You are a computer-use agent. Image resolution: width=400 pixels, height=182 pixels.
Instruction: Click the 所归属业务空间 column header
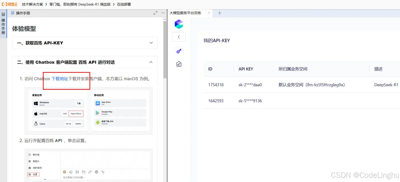tap(293, 69)
